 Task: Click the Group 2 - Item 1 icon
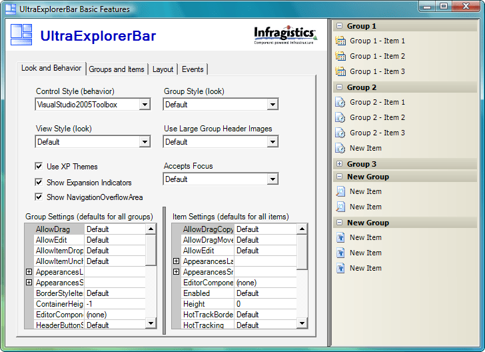(x=340, y=102)
